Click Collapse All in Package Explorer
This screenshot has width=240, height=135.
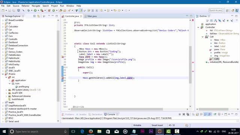pyautogui.click(x=34, y=16)
